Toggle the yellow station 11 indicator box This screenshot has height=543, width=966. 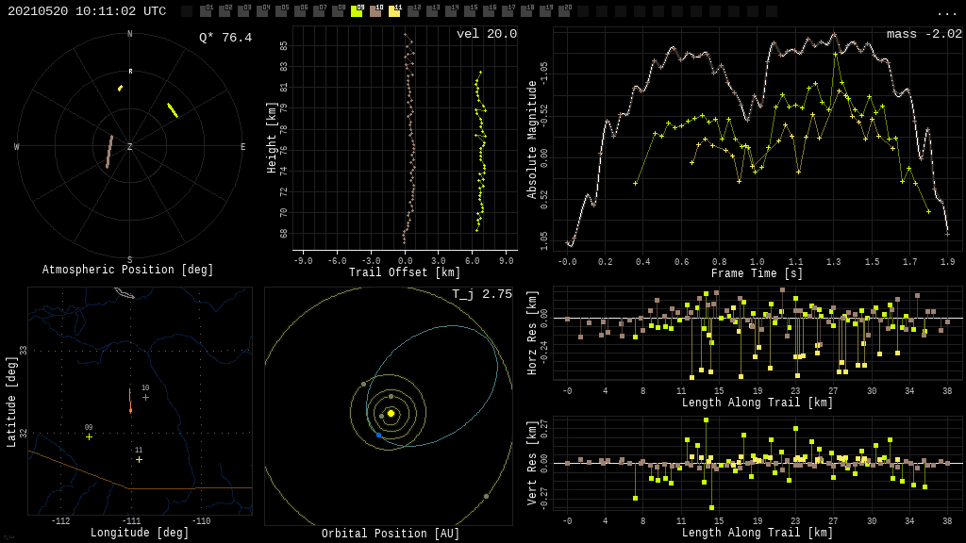pyautogui.click(x=394, y=11)
